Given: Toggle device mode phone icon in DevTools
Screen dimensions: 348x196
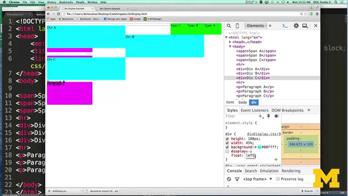Looking at the screenshot, I should pyautogui.click(x=237, y=26).
